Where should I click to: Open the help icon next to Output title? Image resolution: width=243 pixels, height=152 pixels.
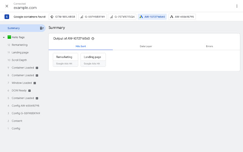click(93, 38)
